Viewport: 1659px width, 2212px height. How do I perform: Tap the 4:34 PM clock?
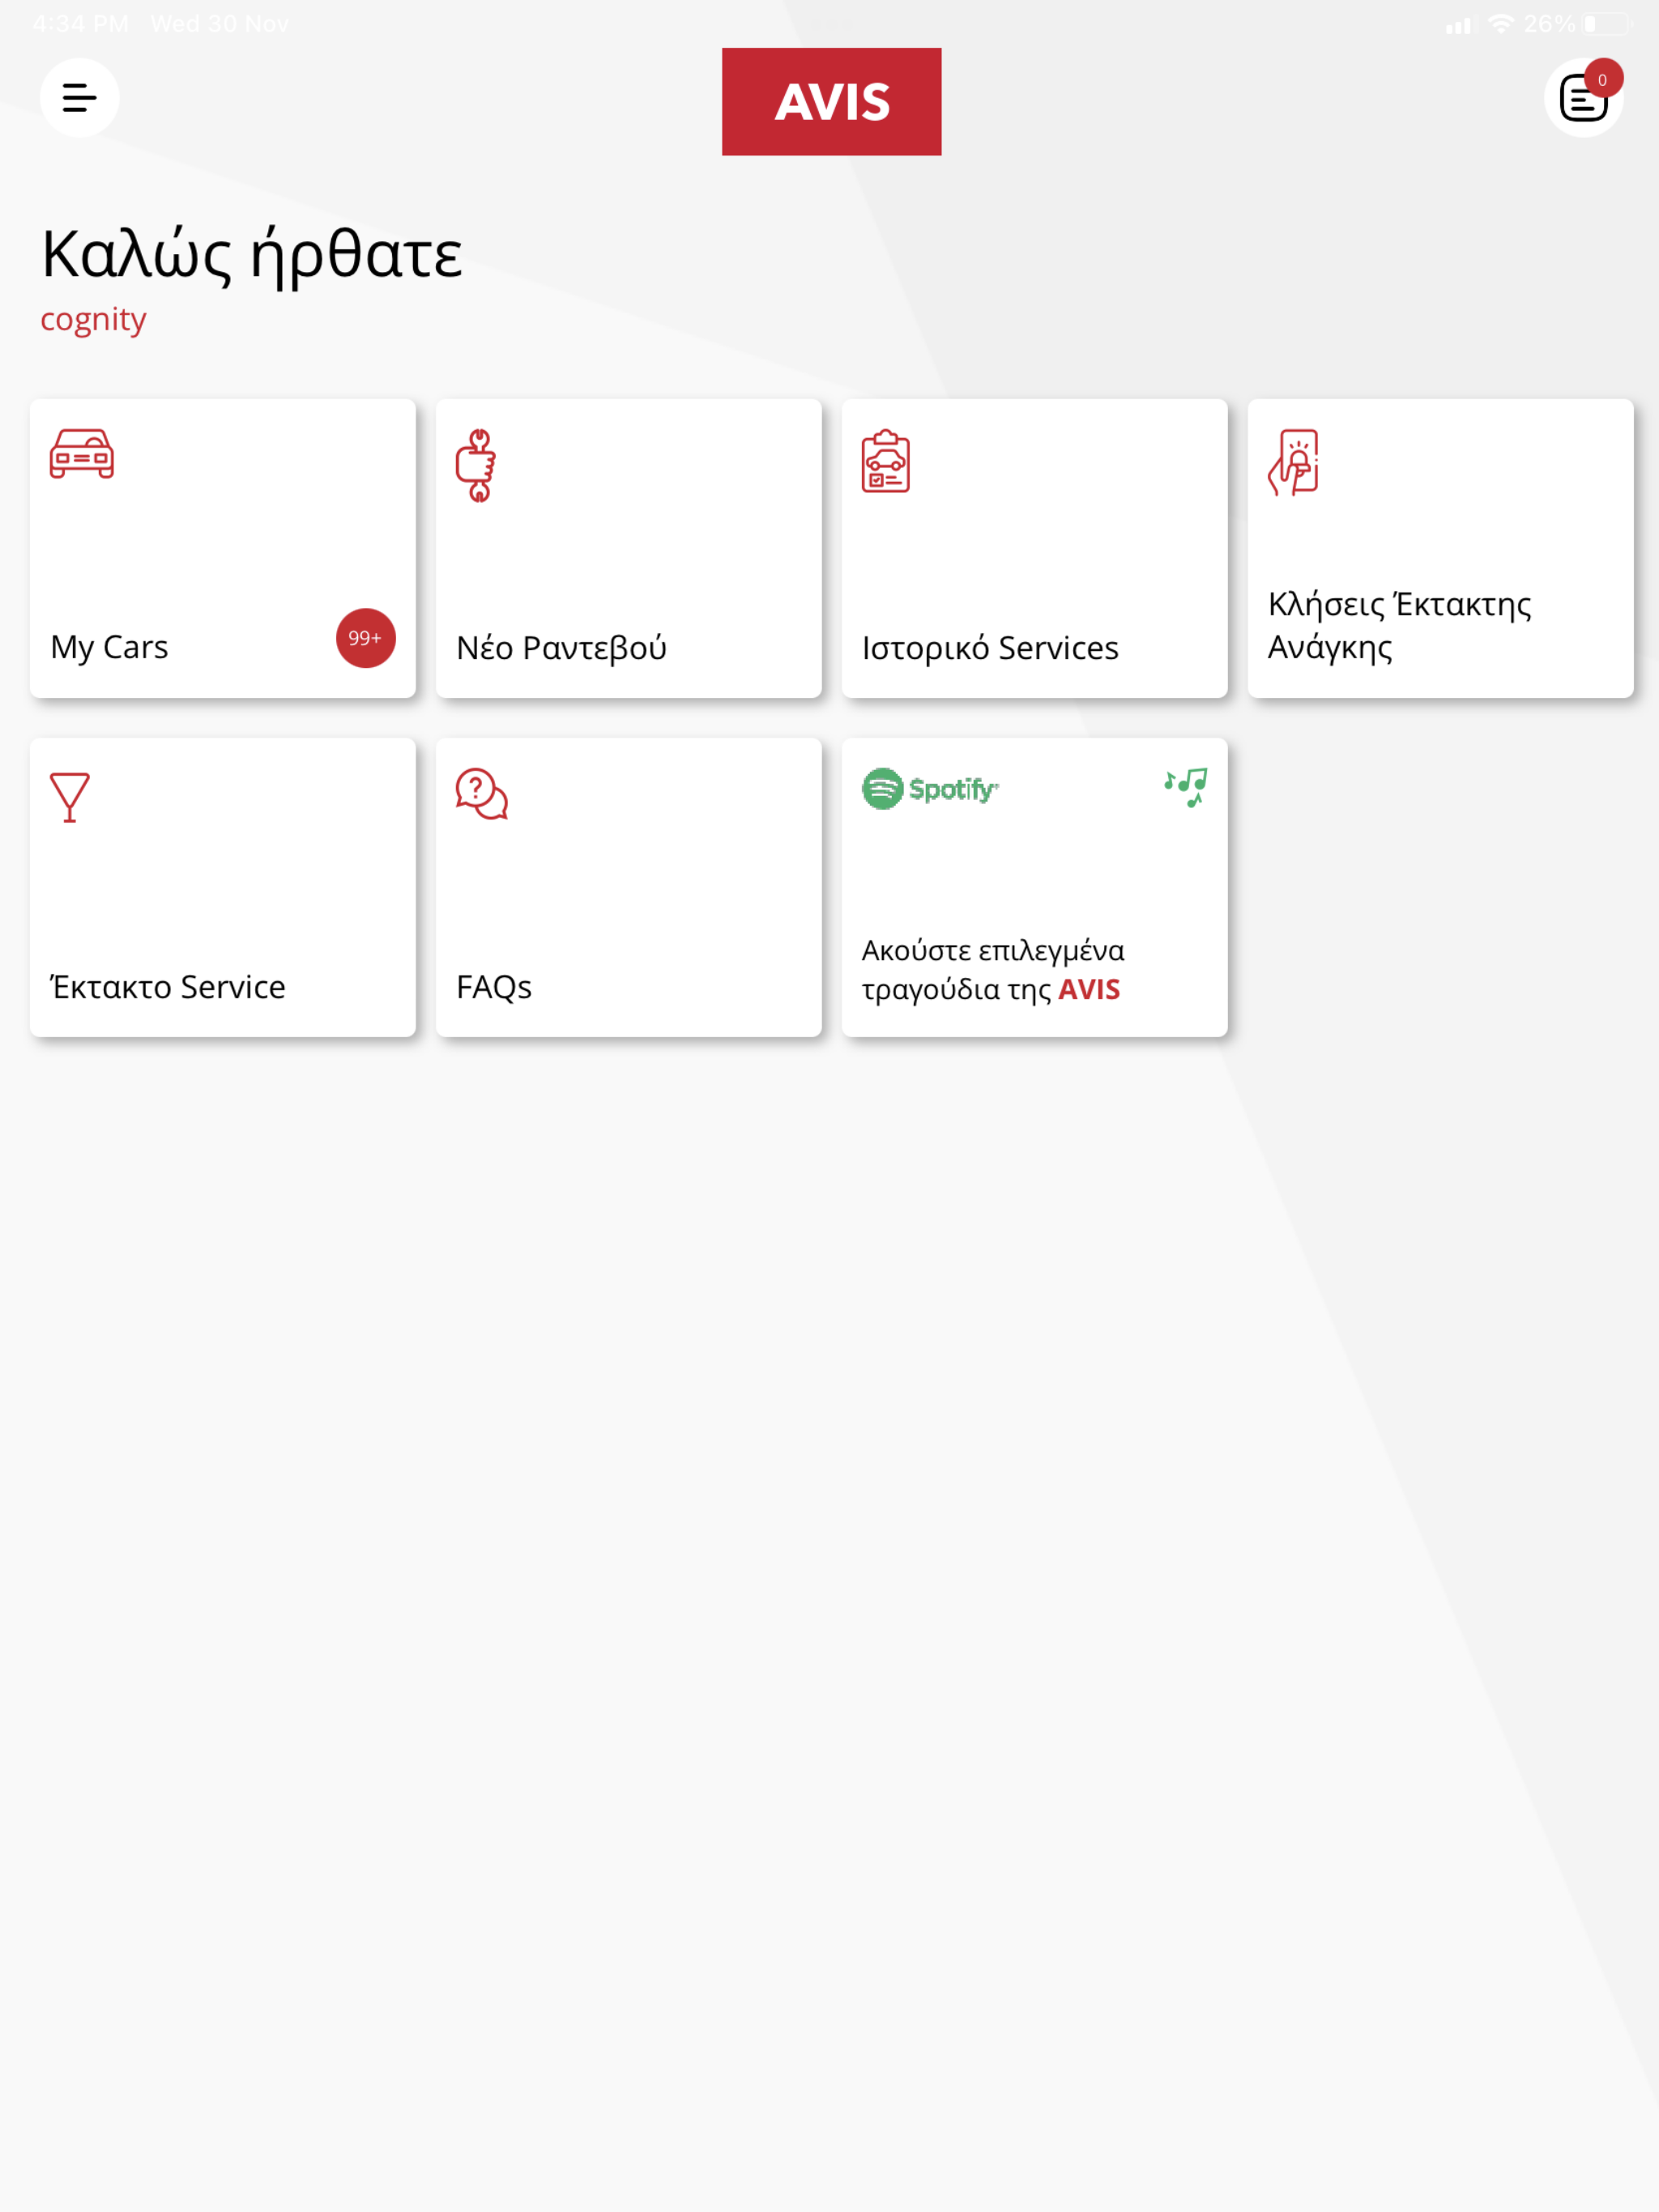80,24
